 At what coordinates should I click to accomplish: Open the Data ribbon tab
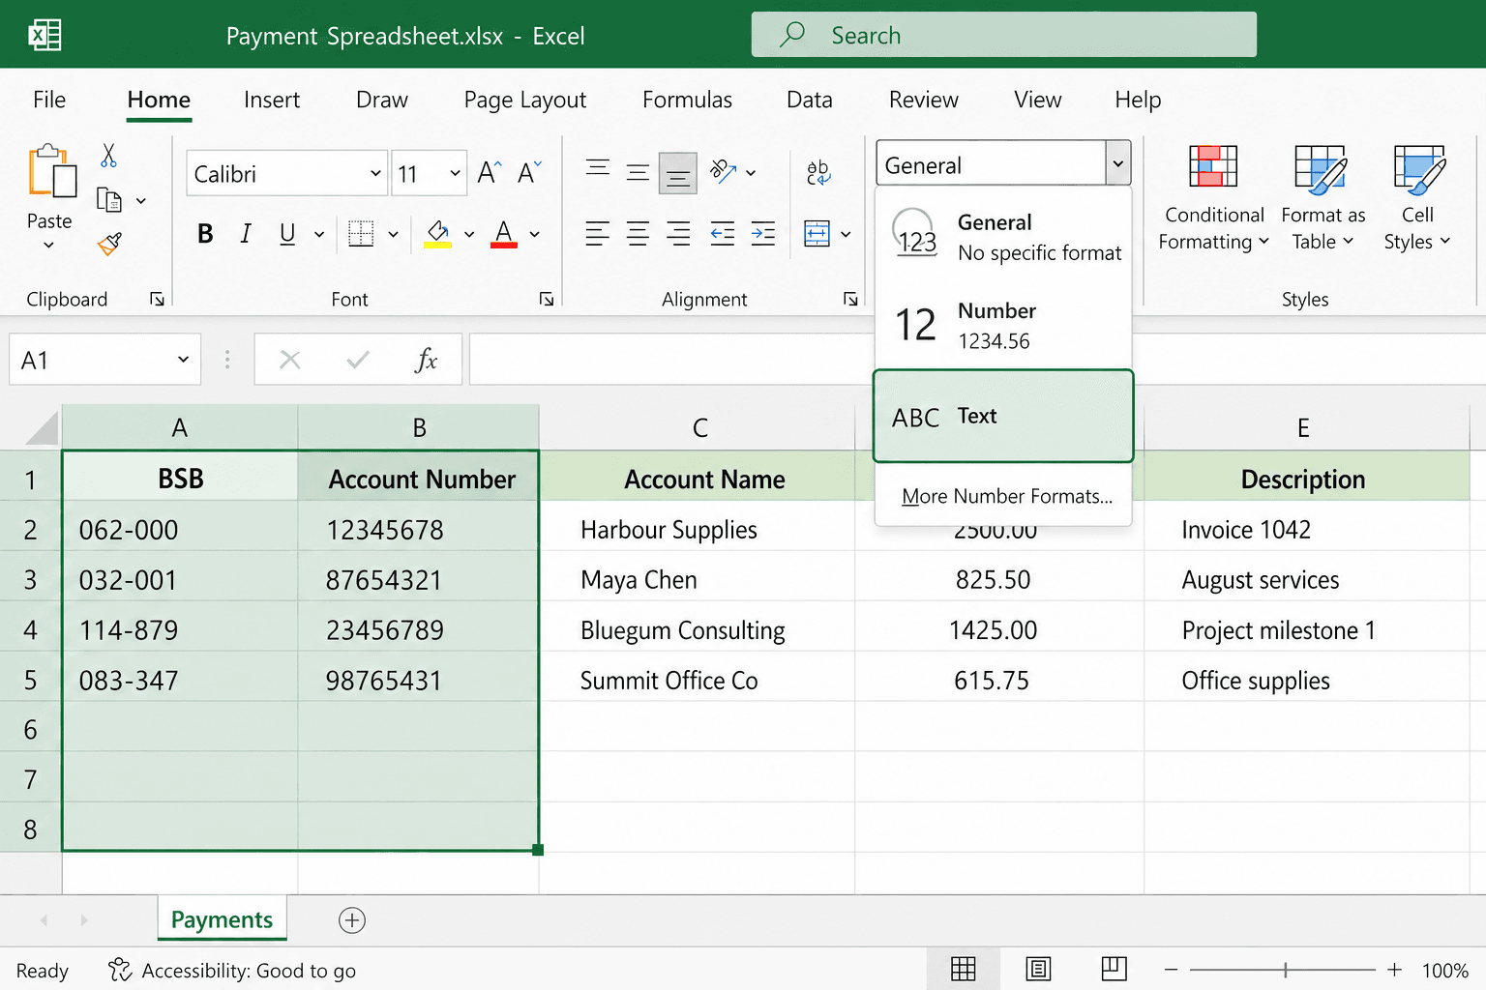pyautogui.click(x=810, y=100)
